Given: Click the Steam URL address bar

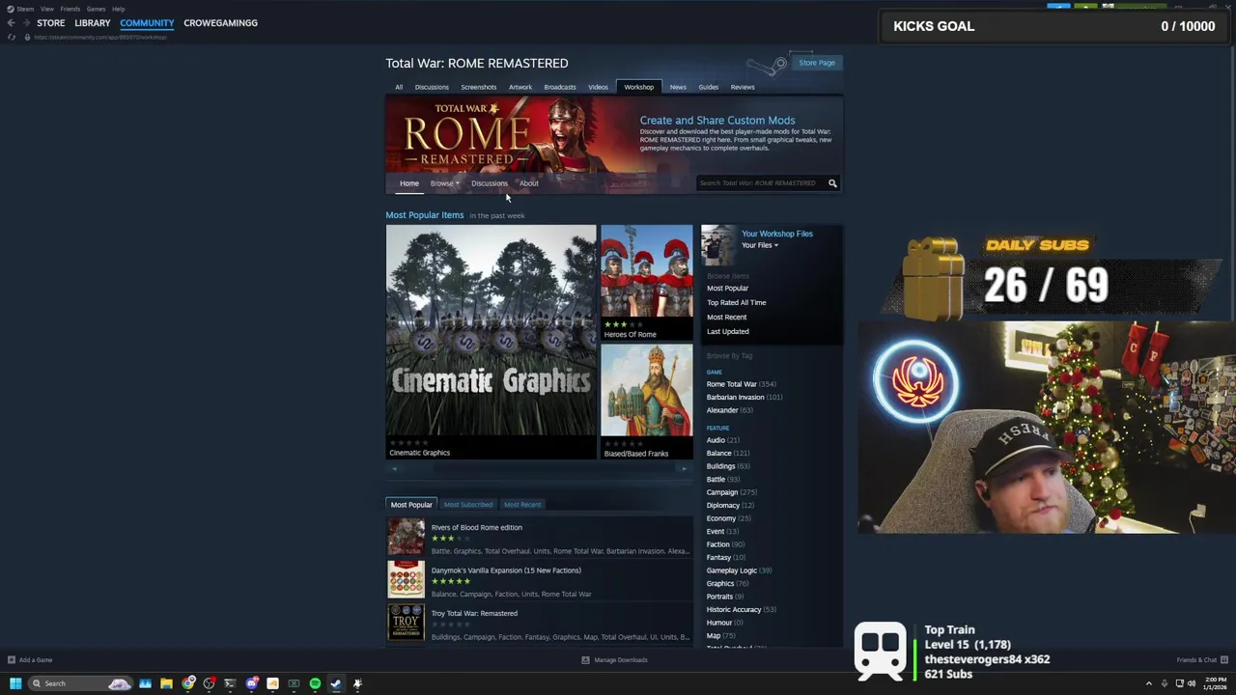Looking at the screenshot, I should coord(100,37).
